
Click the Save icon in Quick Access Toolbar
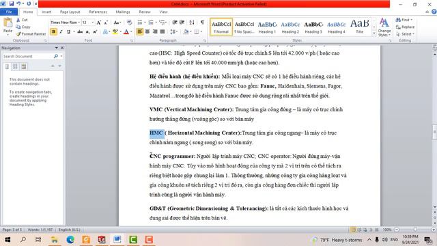click(x=12, y=3)
